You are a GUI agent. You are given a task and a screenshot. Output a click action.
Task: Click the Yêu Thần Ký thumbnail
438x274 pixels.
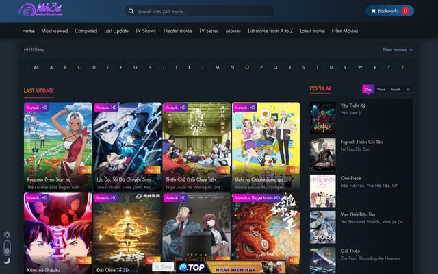[322, 118]
